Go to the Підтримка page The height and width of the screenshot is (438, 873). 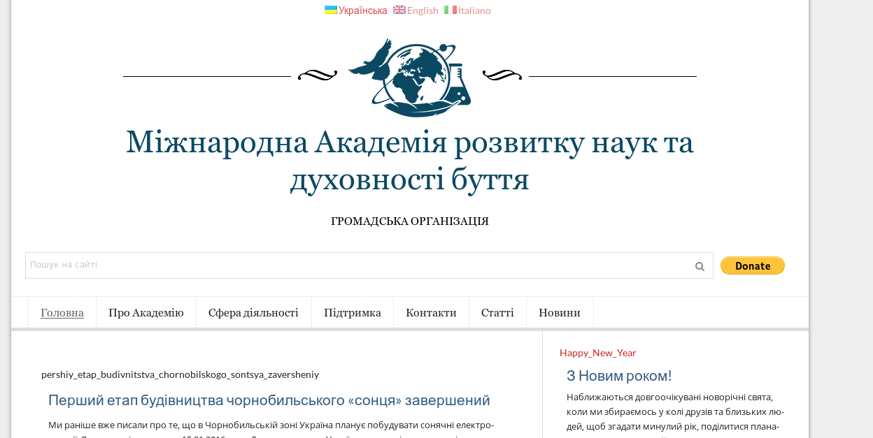(353, 313)
